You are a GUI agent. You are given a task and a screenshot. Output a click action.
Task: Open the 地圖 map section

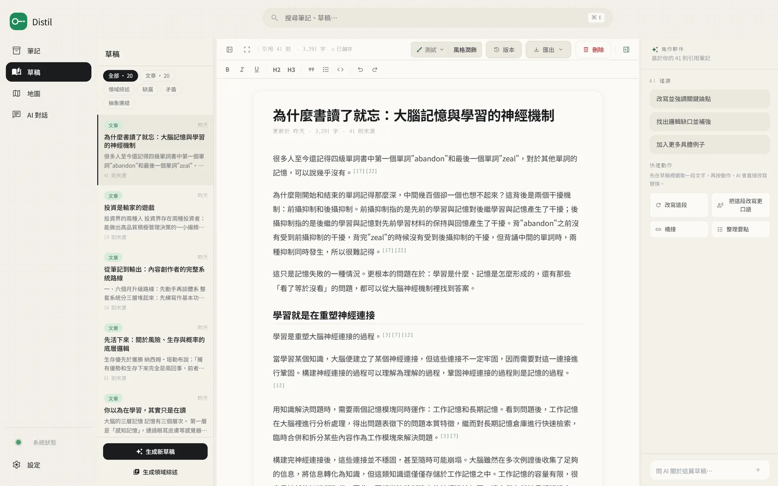point(49,93)
